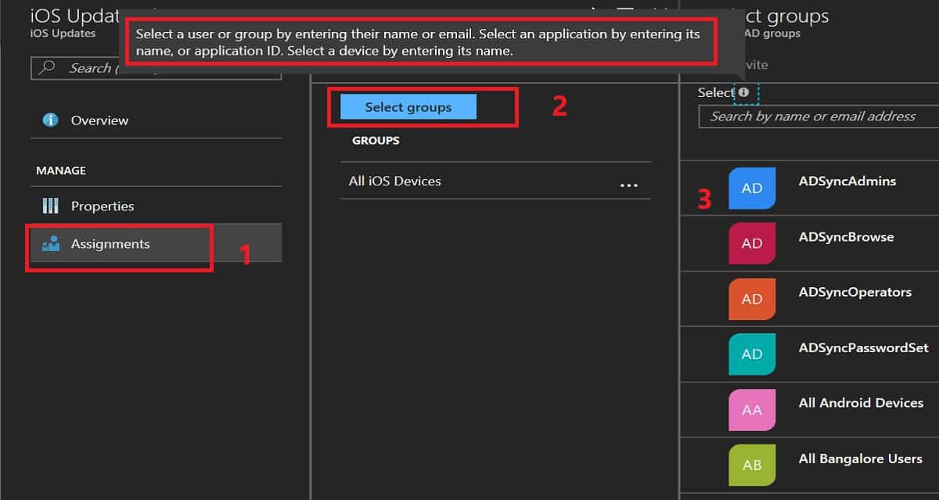Click the MANAGE section heading
Viewport: 939px width, 500px height.
[x=61, y=171]
